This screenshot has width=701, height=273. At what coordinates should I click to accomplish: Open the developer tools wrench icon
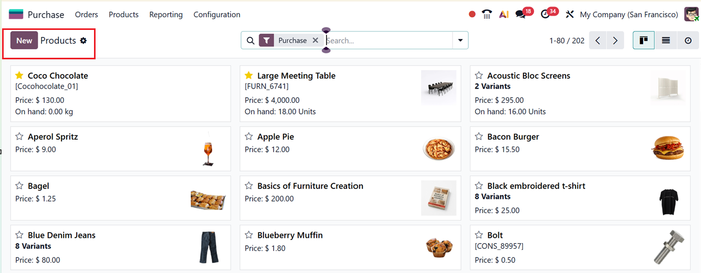click(x=570, y=15)
